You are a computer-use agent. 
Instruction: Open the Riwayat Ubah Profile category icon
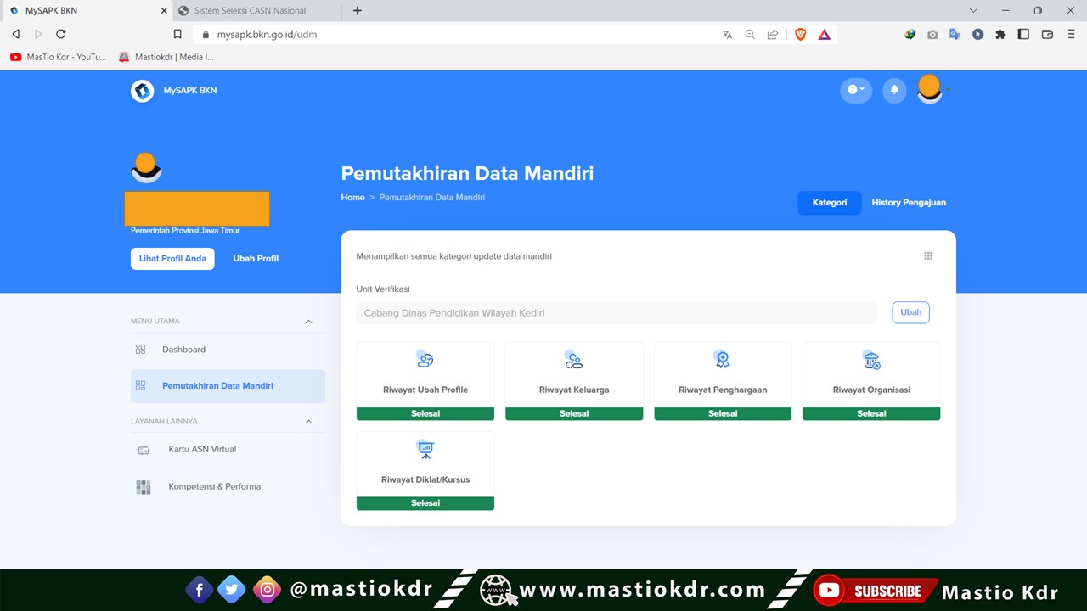click(x=425, y=359)
